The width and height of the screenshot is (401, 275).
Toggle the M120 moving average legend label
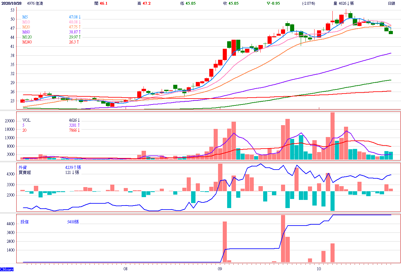[x=27, y=37]
